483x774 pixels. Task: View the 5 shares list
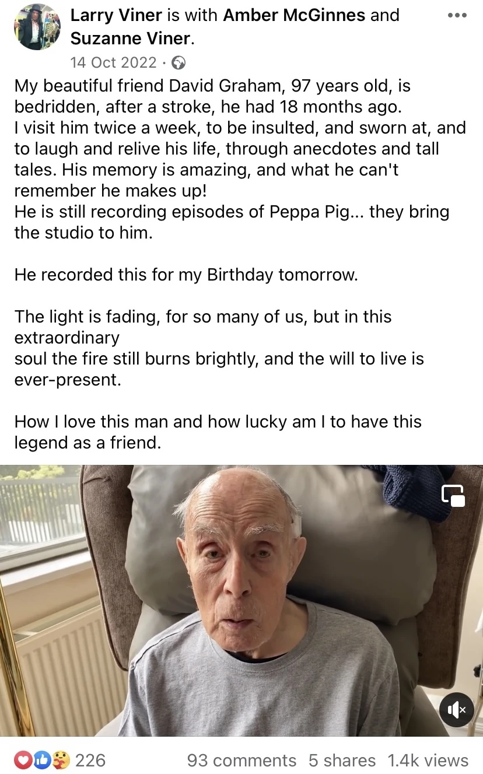pyautogui.click(x=342, y=760)
